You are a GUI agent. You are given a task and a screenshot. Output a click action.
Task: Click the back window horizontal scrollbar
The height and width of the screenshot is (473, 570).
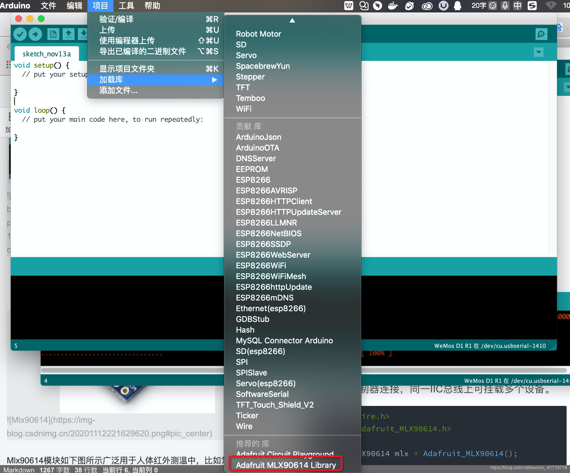[304, 370]
